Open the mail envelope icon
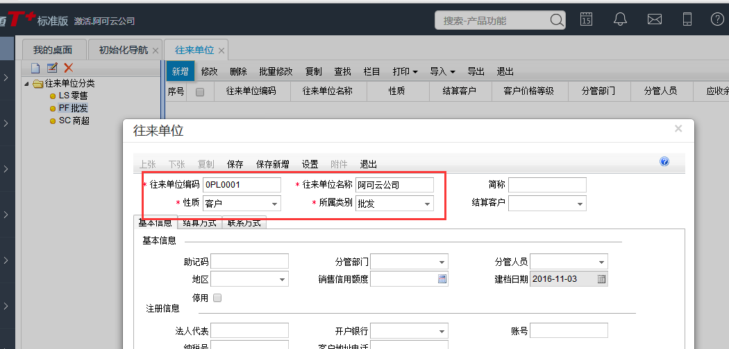The width and height of the screenshot is (729, 349). [x=654, y=19]
